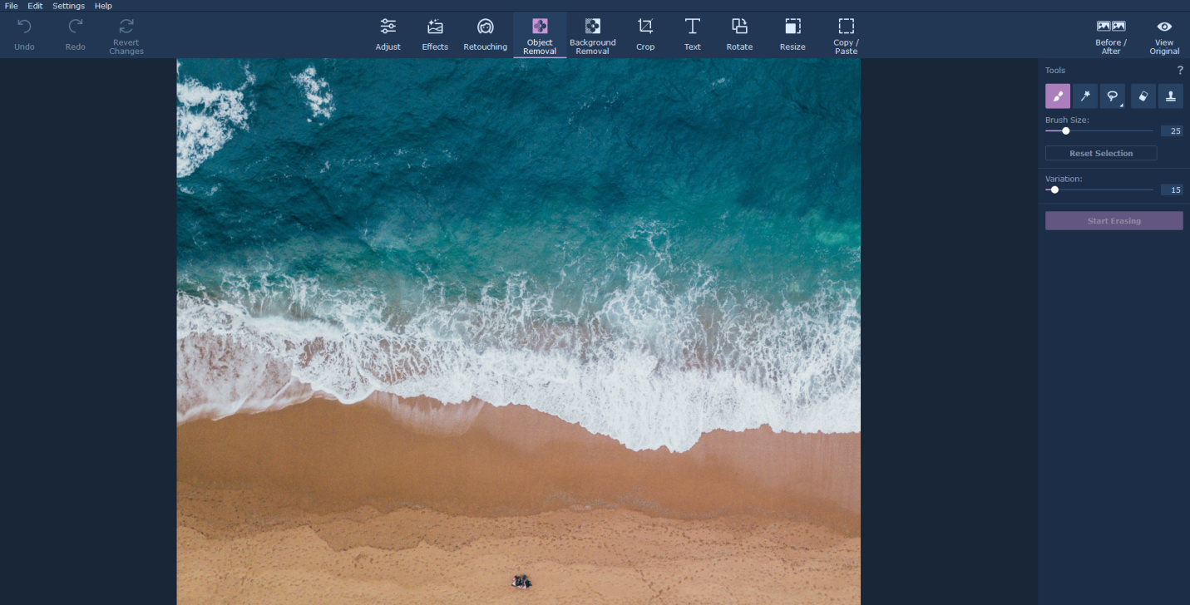Open the Edit menu
This screenshot has width=1190, height=605.
[x=35, y=6]
